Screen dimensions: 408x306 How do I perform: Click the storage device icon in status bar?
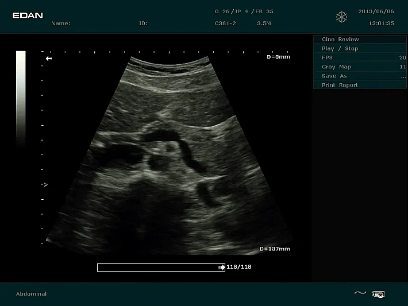tap(378, 294)
